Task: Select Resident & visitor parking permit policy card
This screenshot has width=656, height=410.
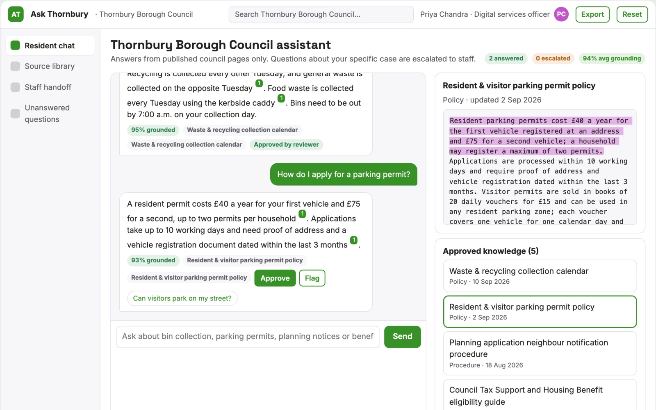Action: tap(540, 312)
